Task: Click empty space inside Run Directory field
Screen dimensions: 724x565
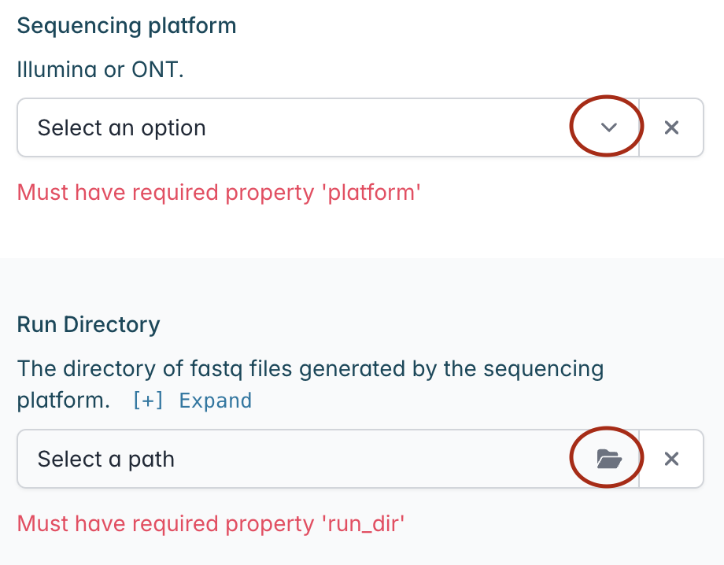Action: 369,459
